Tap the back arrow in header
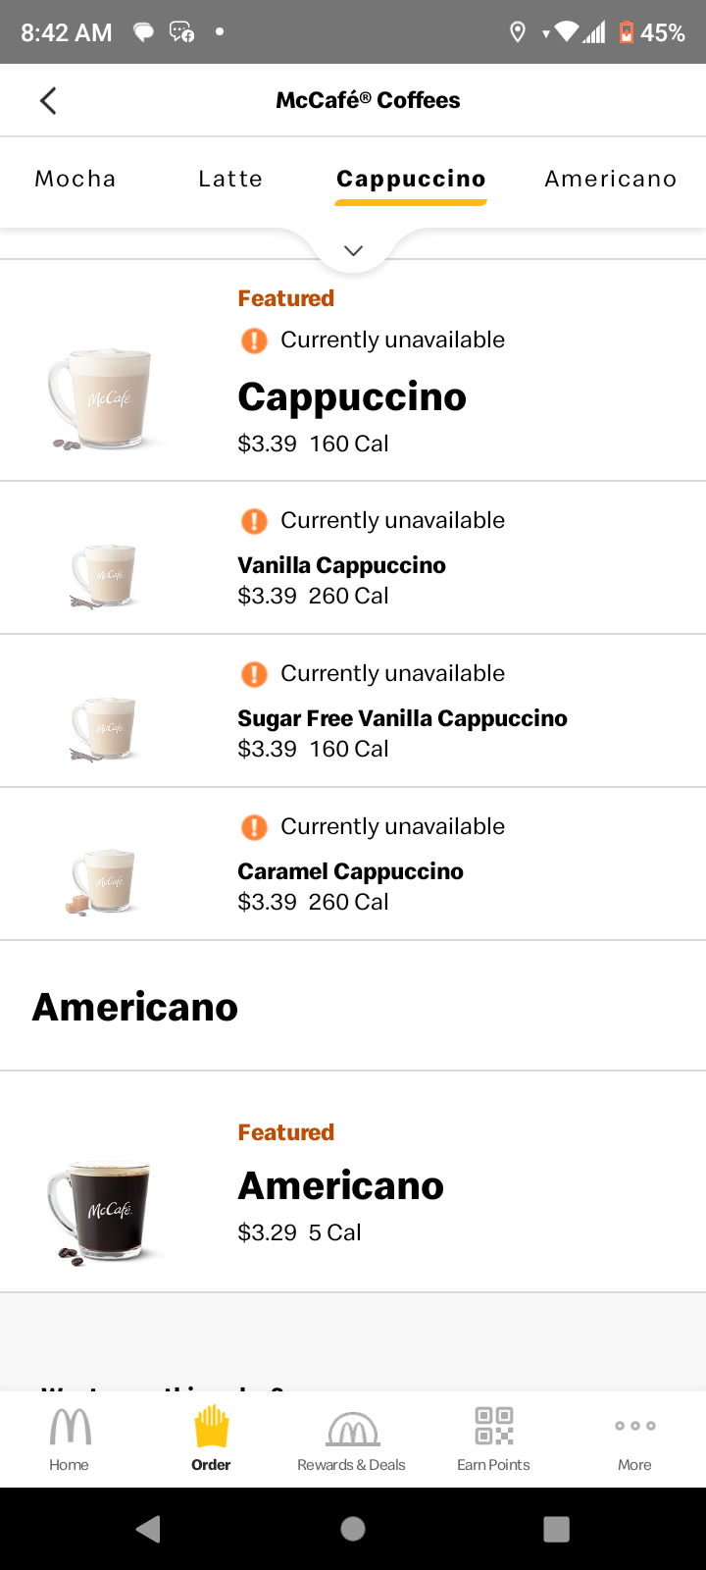 pos(48,100)
